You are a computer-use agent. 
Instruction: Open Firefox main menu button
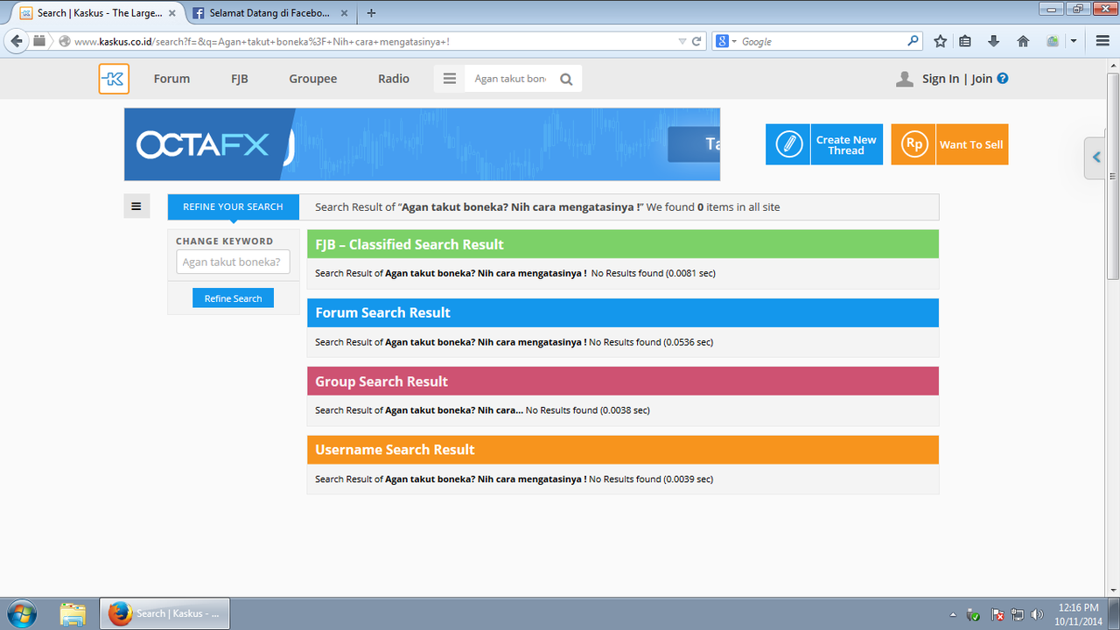(1102, 41)
